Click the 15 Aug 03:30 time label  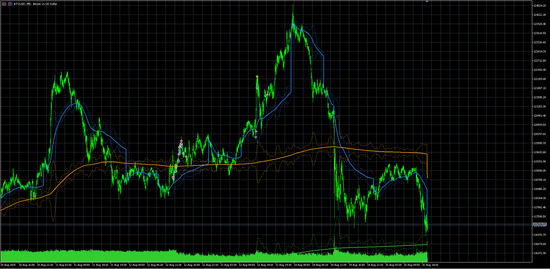click(x=394, y=265)
